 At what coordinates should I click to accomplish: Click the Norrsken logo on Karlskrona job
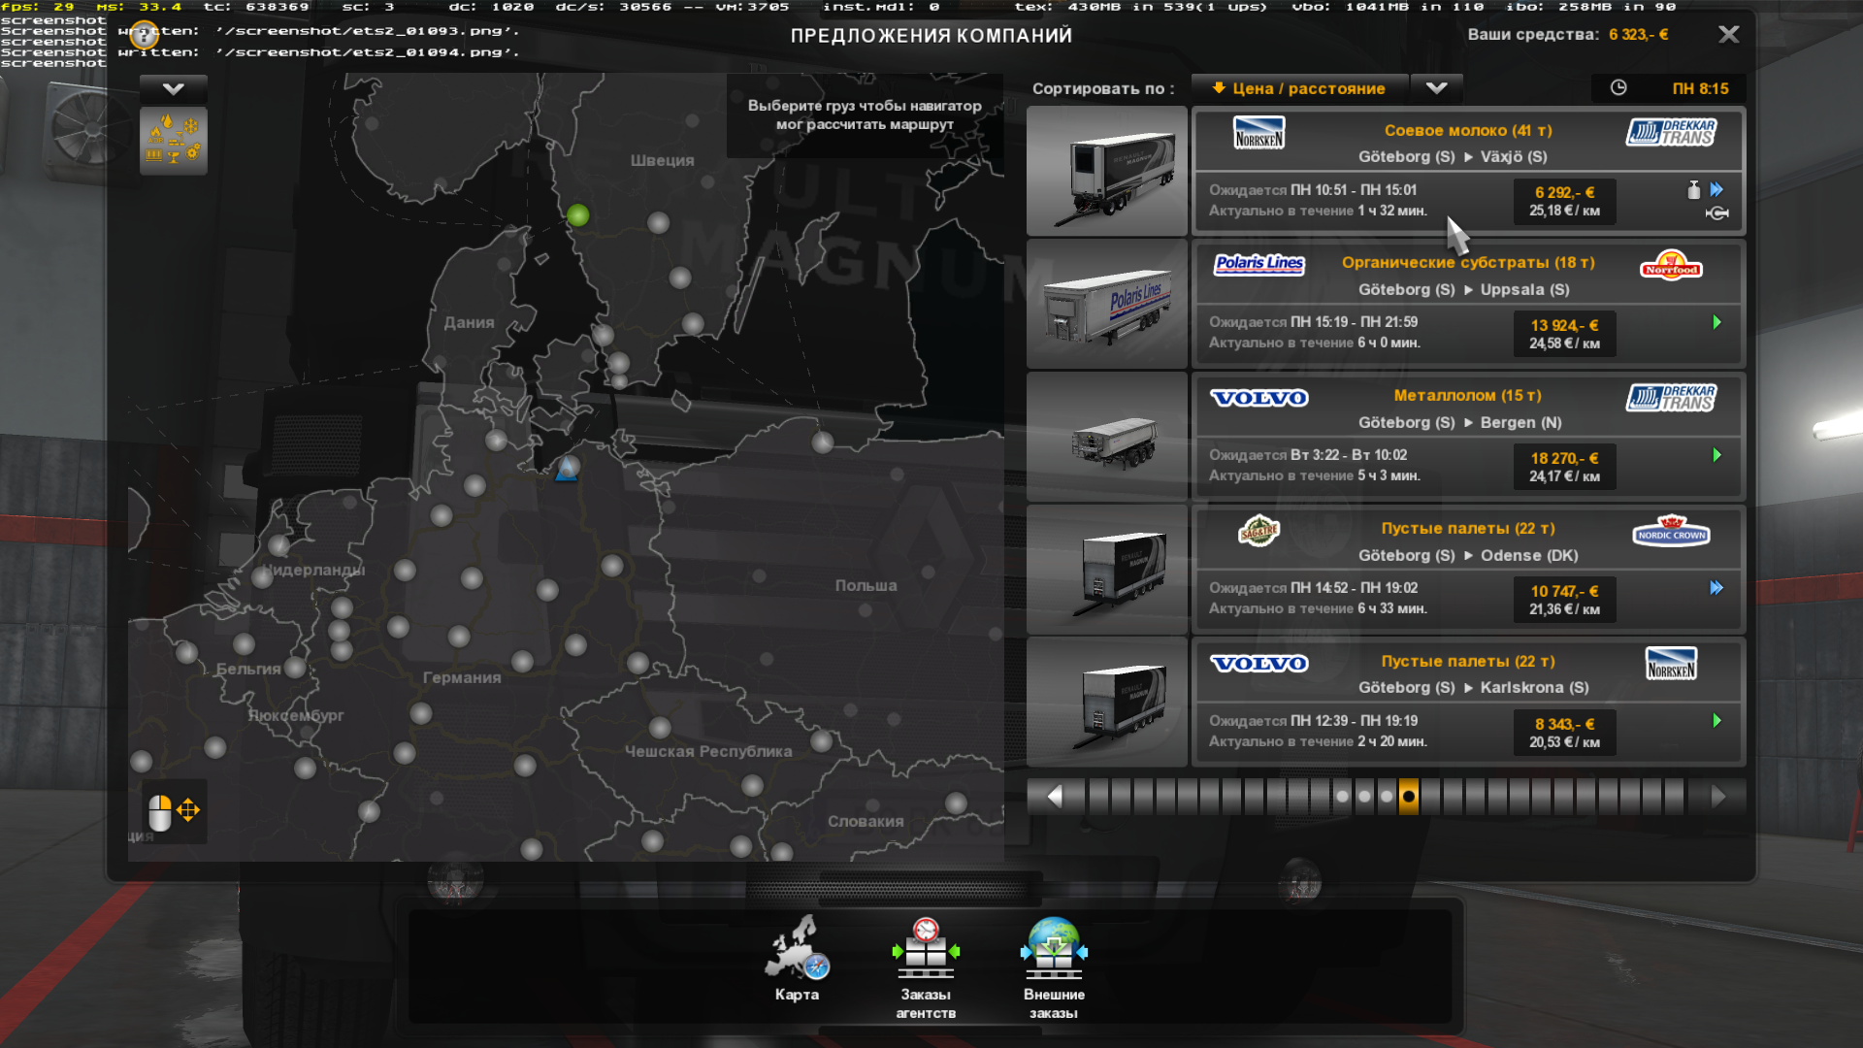[1671, 664]
